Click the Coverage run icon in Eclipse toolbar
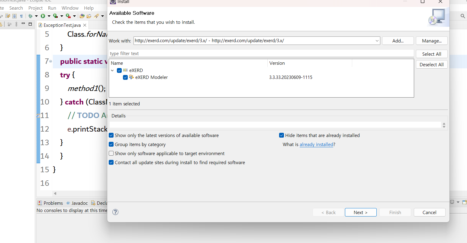This screenshot has height=243, width=467. click(55, 16)
